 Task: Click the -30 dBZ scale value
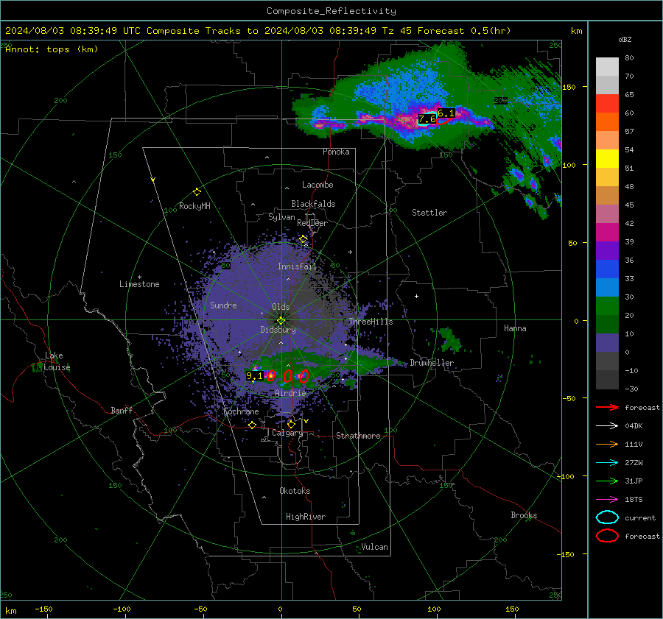[631, 389]
